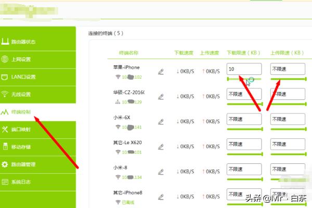Click 已离线 status under 其它-iPhone8
Viewport: 312px width, 208px height.
click(x=128, y=202)
